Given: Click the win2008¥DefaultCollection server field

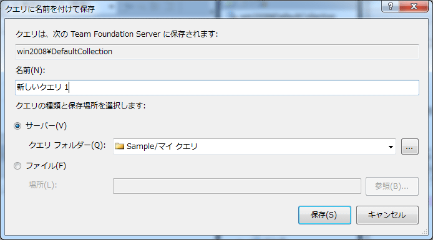Looking at the screenshot, I should [x=217, y=52].
